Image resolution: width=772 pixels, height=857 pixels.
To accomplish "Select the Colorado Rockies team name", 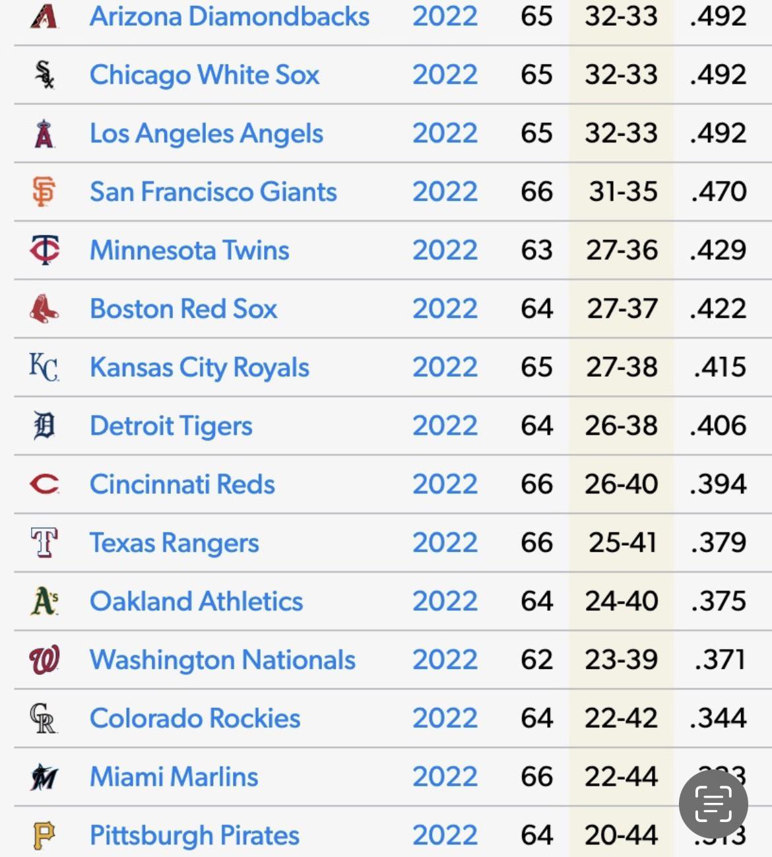I will click(195, 718).
